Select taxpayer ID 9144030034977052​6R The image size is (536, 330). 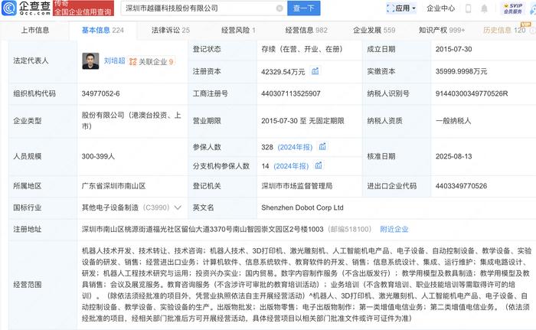(472, 93)
